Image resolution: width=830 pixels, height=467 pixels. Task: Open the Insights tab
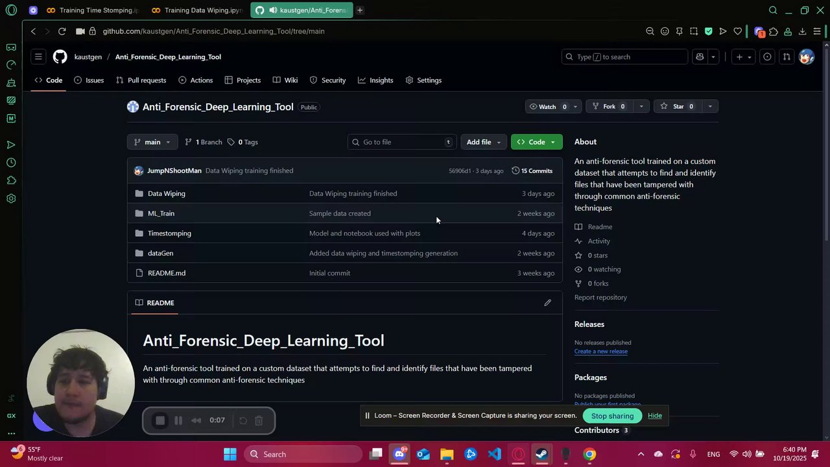(375, 80)
